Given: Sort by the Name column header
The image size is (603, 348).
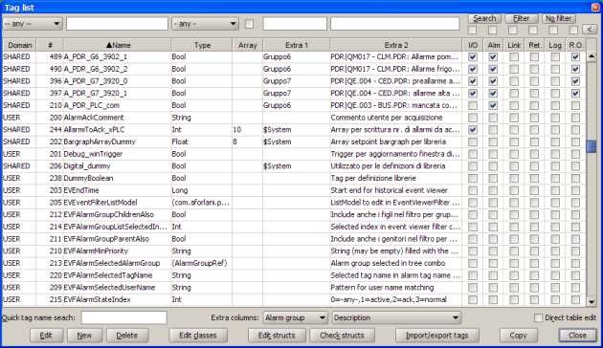Looking at the screenshot, I should pos(118,45).
